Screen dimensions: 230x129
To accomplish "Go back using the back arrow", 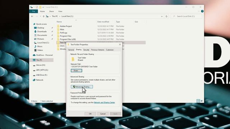I will [32, 16].
